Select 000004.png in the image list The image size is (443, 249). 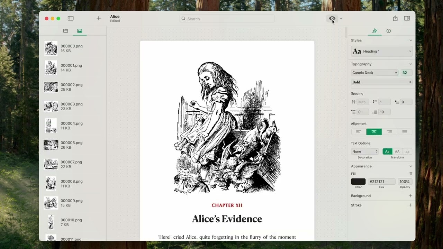(x=73, y=126)
